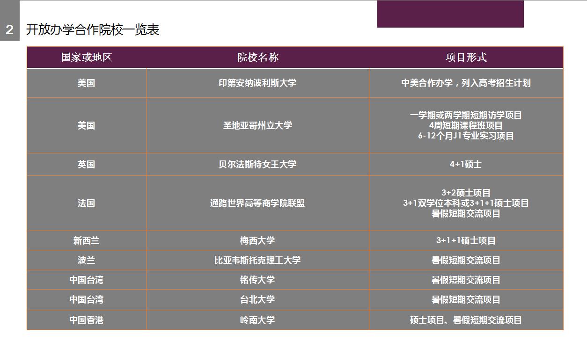Click the gray section number 2 badge

9,30
